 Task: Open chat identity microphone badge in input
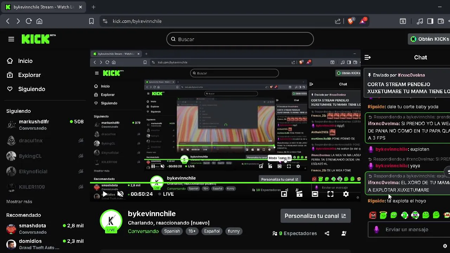pyautogui.click(x=377, y=229)
